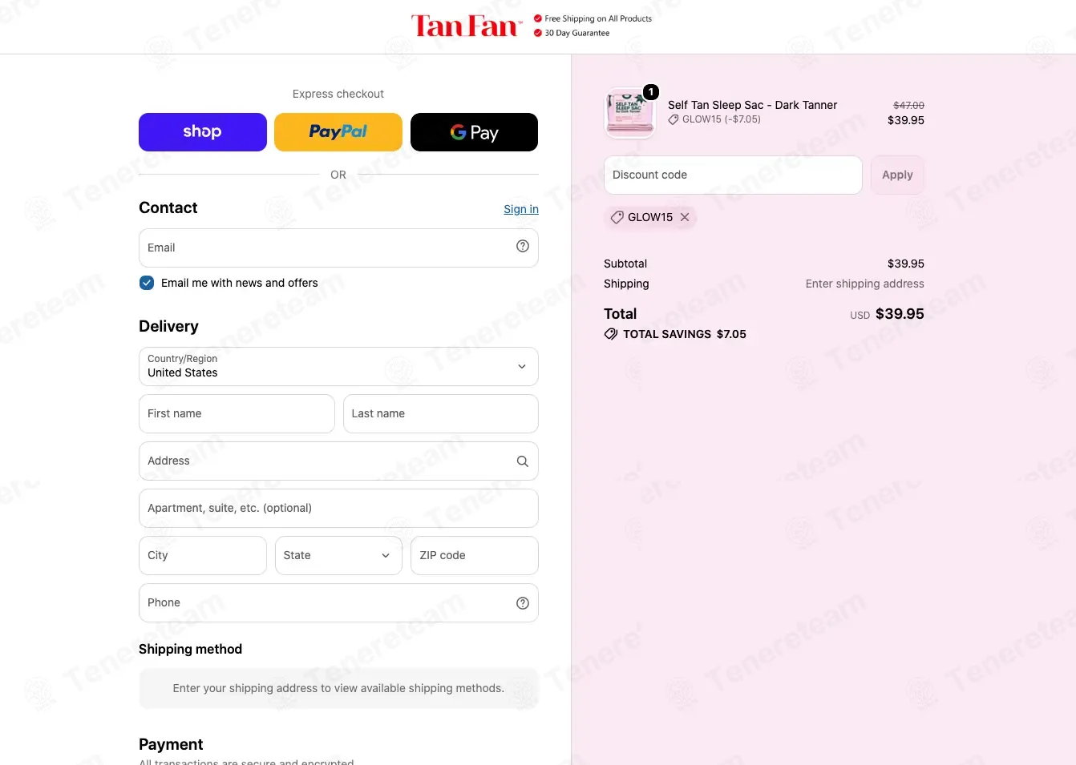Viewport: 1076px width, 765px height.
Task: Focus the Last name field
Action: click(x=441, y=413)
